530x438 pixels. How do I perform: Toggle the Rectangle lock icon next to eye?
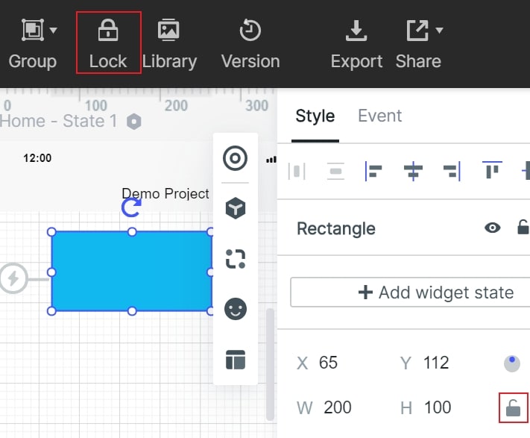click(523, 227)
